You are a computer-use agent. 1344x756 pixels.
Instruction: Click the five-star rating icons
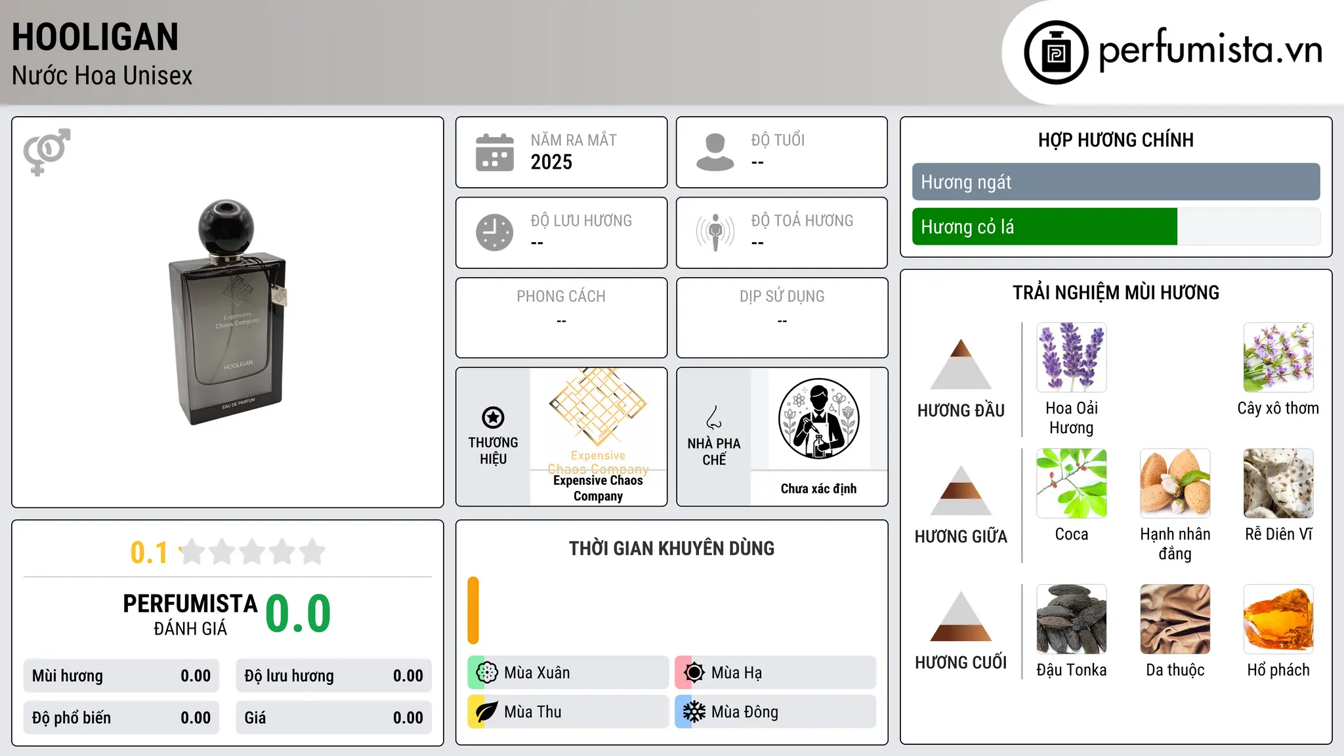click(252, 552)
